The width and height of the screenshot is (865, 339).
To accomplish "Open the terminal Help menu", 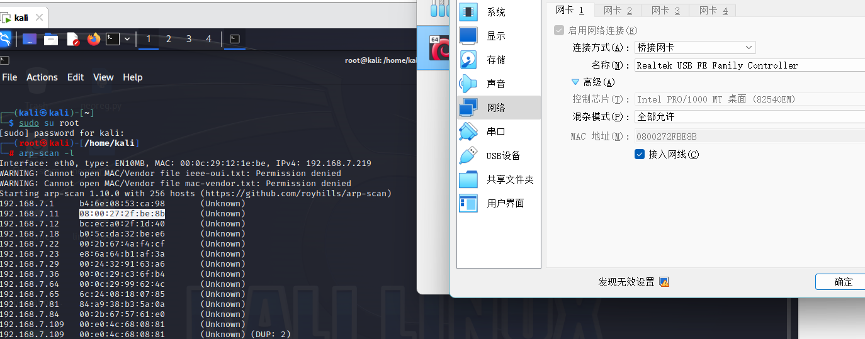I will (x=133, y=77).
